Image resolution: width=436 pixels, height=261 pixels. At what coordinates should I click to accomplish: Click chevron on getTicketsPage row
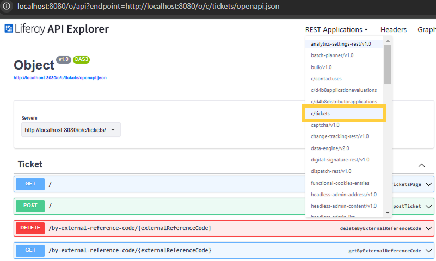[x=428, y=184]
